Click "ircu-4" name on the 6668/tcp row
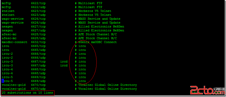This screenshot has height=97, width=226. pos(7,69)
